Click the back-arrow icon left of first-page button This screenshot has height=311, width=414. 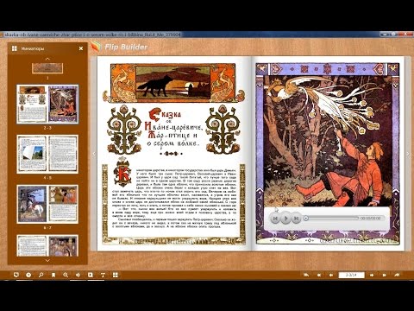[306, 275]
